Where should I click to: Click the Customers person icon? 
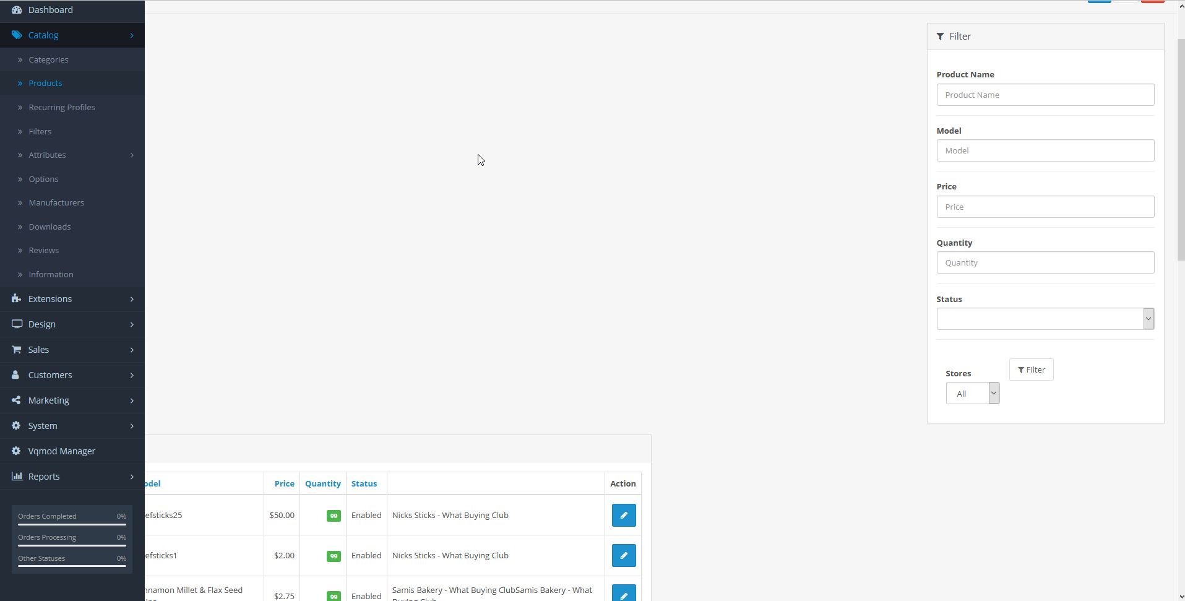tap(15, 375)
